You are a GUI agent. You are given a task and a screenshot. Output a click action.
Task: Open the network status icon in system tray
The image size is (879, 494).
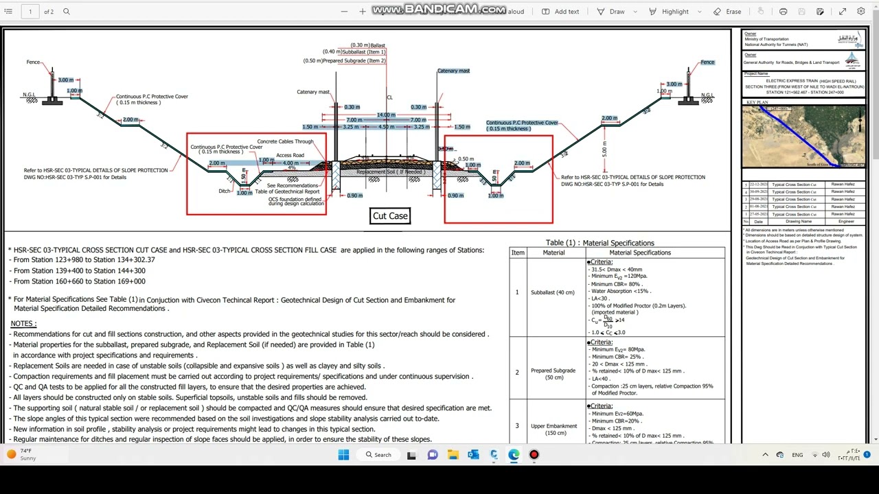815,454
